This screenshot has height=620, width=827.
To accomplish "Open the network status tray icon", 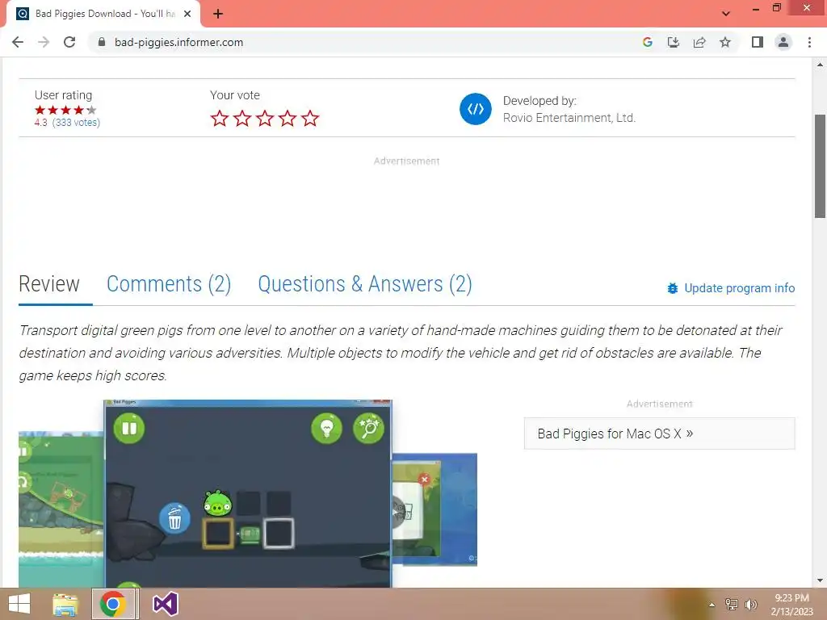I will tap(731, 605).
